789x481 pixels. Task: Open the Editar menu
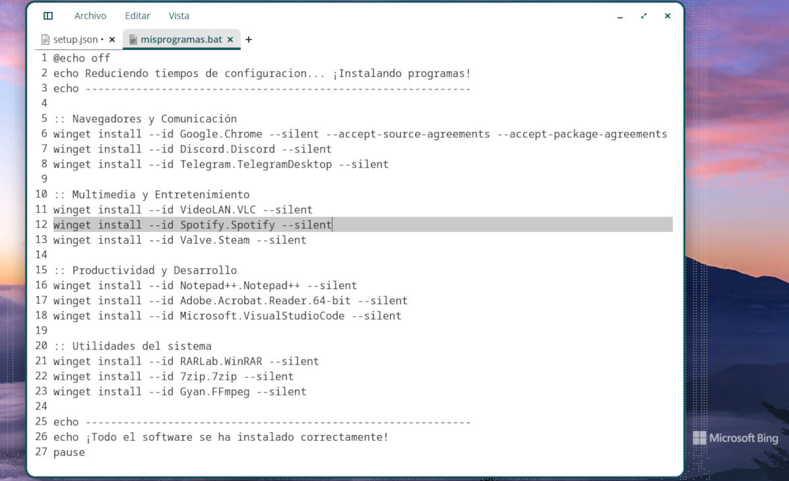tap(137, 16)
